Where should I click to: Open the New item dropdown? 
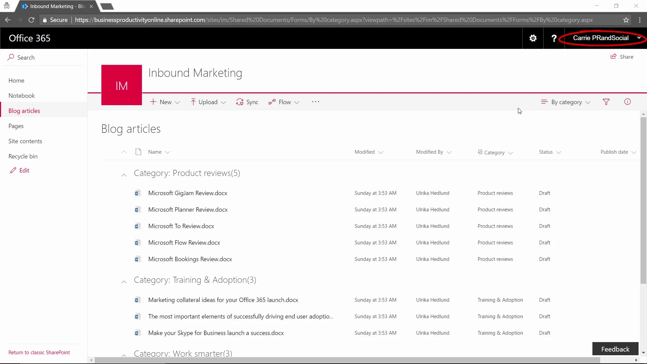(165, 102)
